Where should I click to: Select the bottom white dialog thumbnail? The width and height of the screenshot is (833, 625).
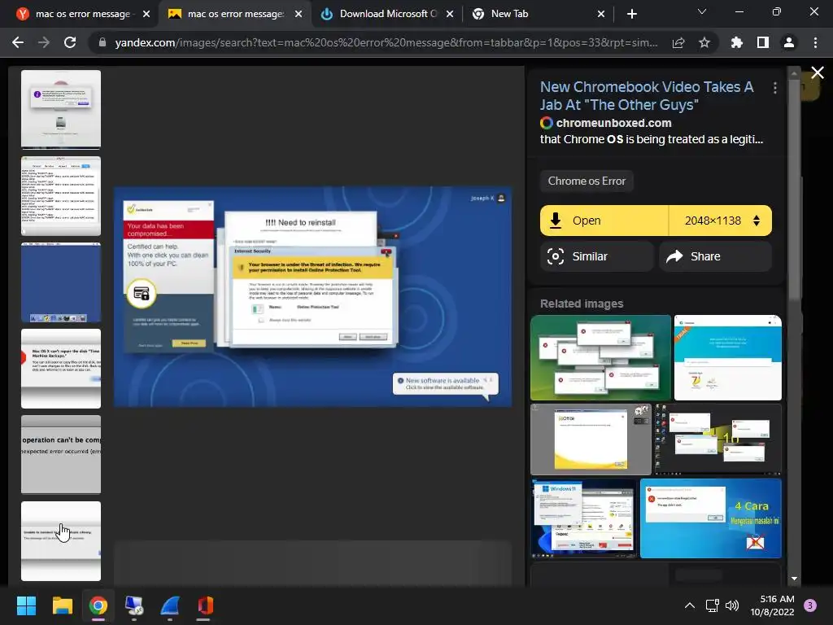click(x=60, y=541)
